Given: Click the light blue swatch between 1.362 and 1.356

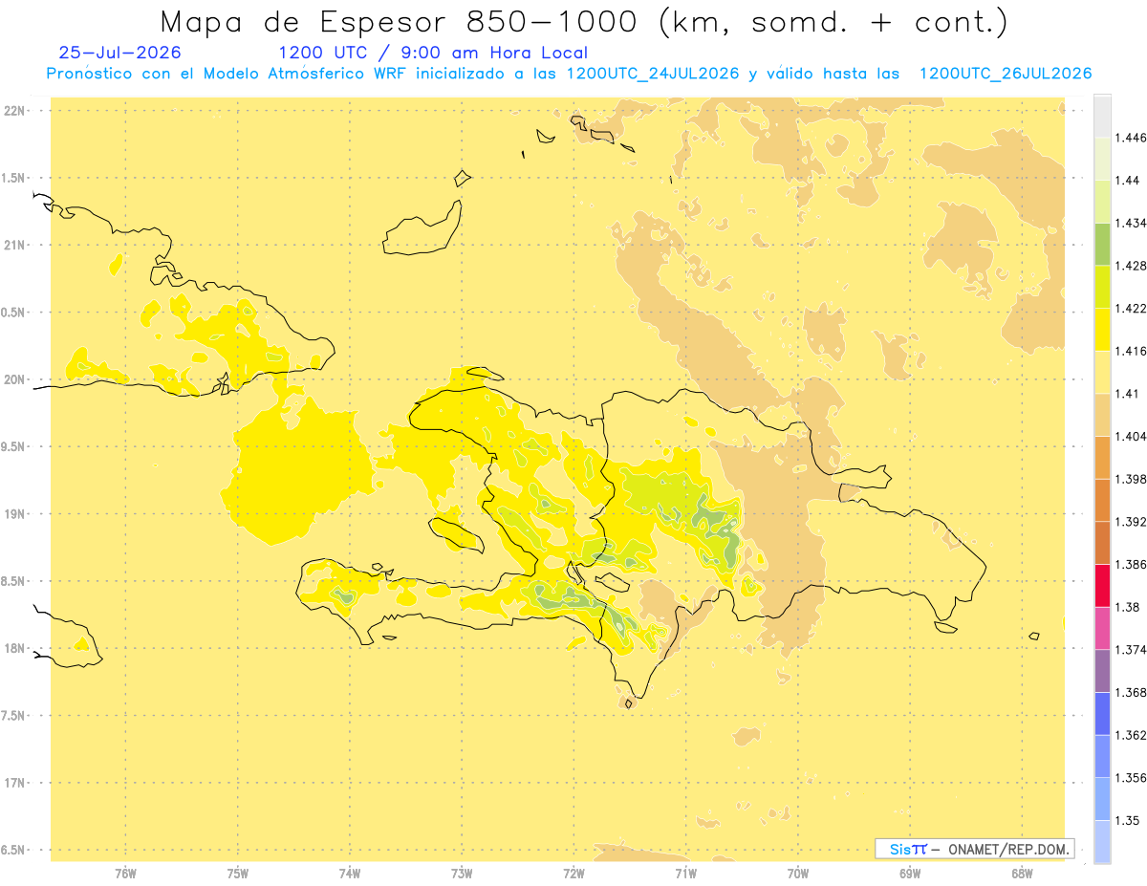Looking at the screenshot, I should [x=1102, y=756].
